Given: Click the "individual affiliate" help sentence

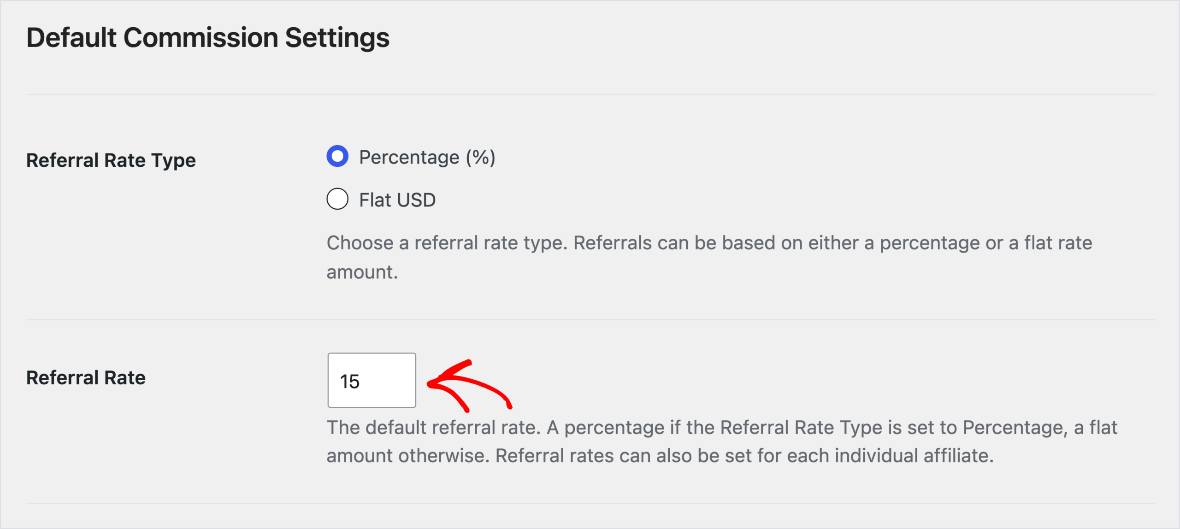Looking at the screenshot, I should click(x=744, y=456).
